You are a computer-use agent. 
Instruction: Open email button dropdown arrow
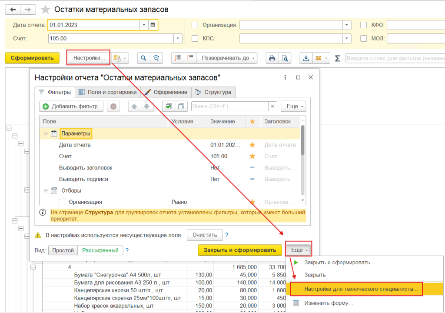point(326,58)
